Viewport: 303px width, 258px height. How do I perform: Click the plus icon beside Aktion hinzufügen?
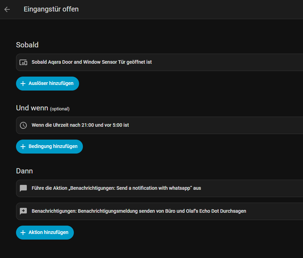tap(23, 233)
